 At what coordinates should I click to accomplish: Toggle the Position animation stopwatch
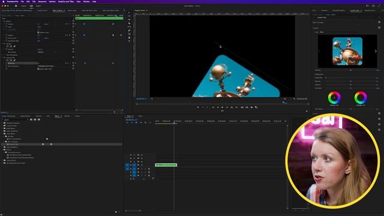pyautogui.click(x=7, y=24)
